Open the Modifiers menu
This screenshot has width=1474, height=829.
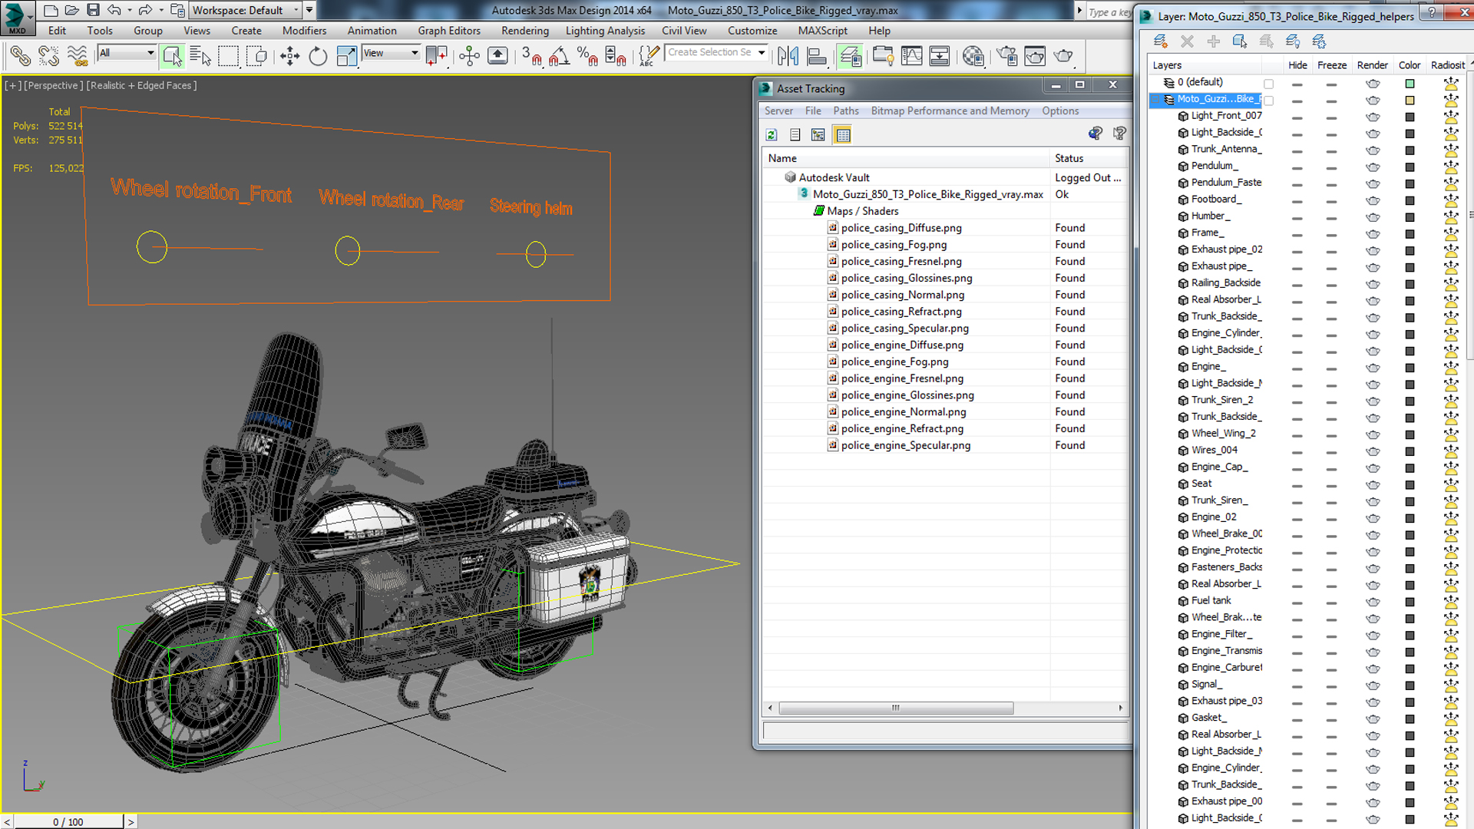click(304, 31)
